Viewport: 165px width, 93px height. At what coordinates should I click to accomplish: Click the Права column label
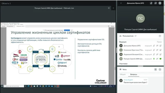coord(159,42)
